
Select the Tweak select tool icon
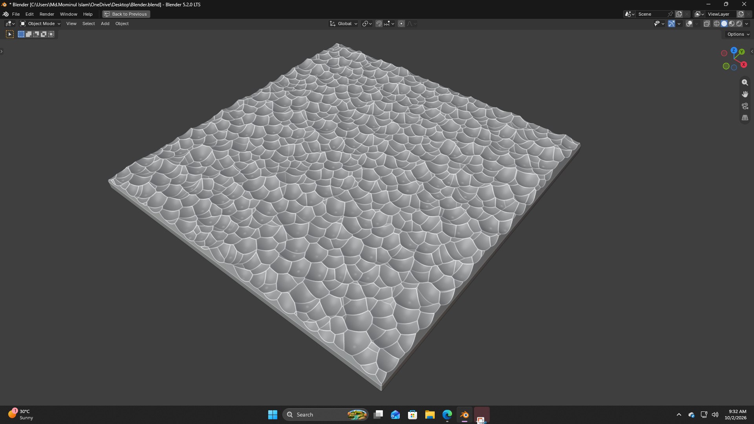[x=10, y=35]
